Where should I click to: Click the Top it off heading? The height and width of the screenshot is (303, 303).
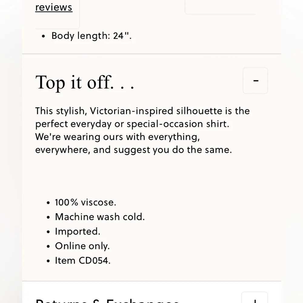[85, 82]
